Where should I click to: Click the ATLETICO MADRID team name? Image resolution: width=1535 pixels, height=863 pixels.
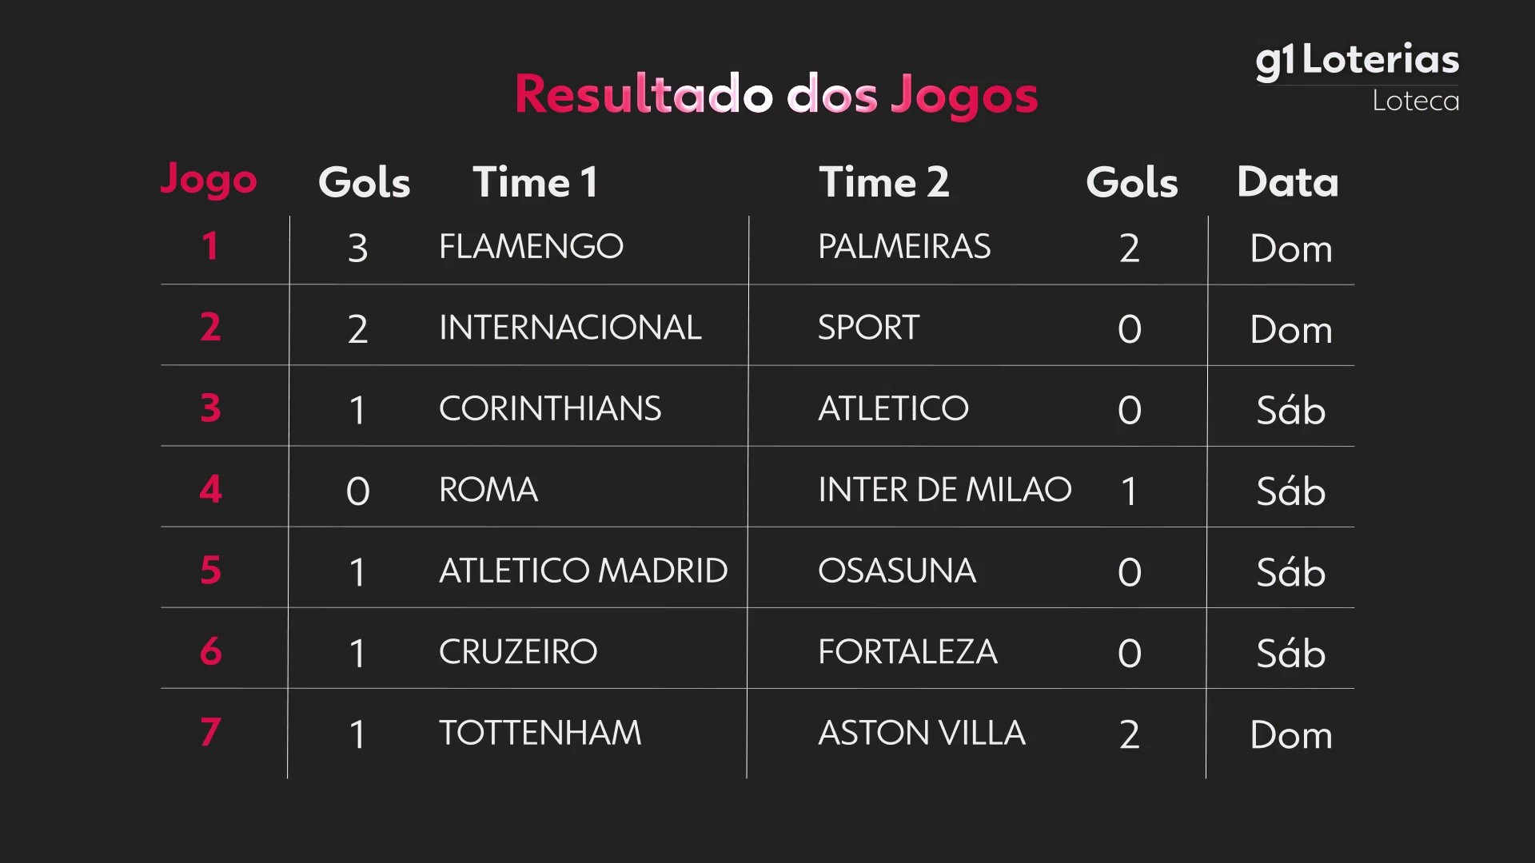coord(583,571)
